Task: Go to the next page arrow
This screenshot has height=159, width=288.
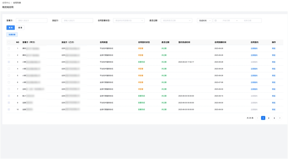Action: point(280,118)
